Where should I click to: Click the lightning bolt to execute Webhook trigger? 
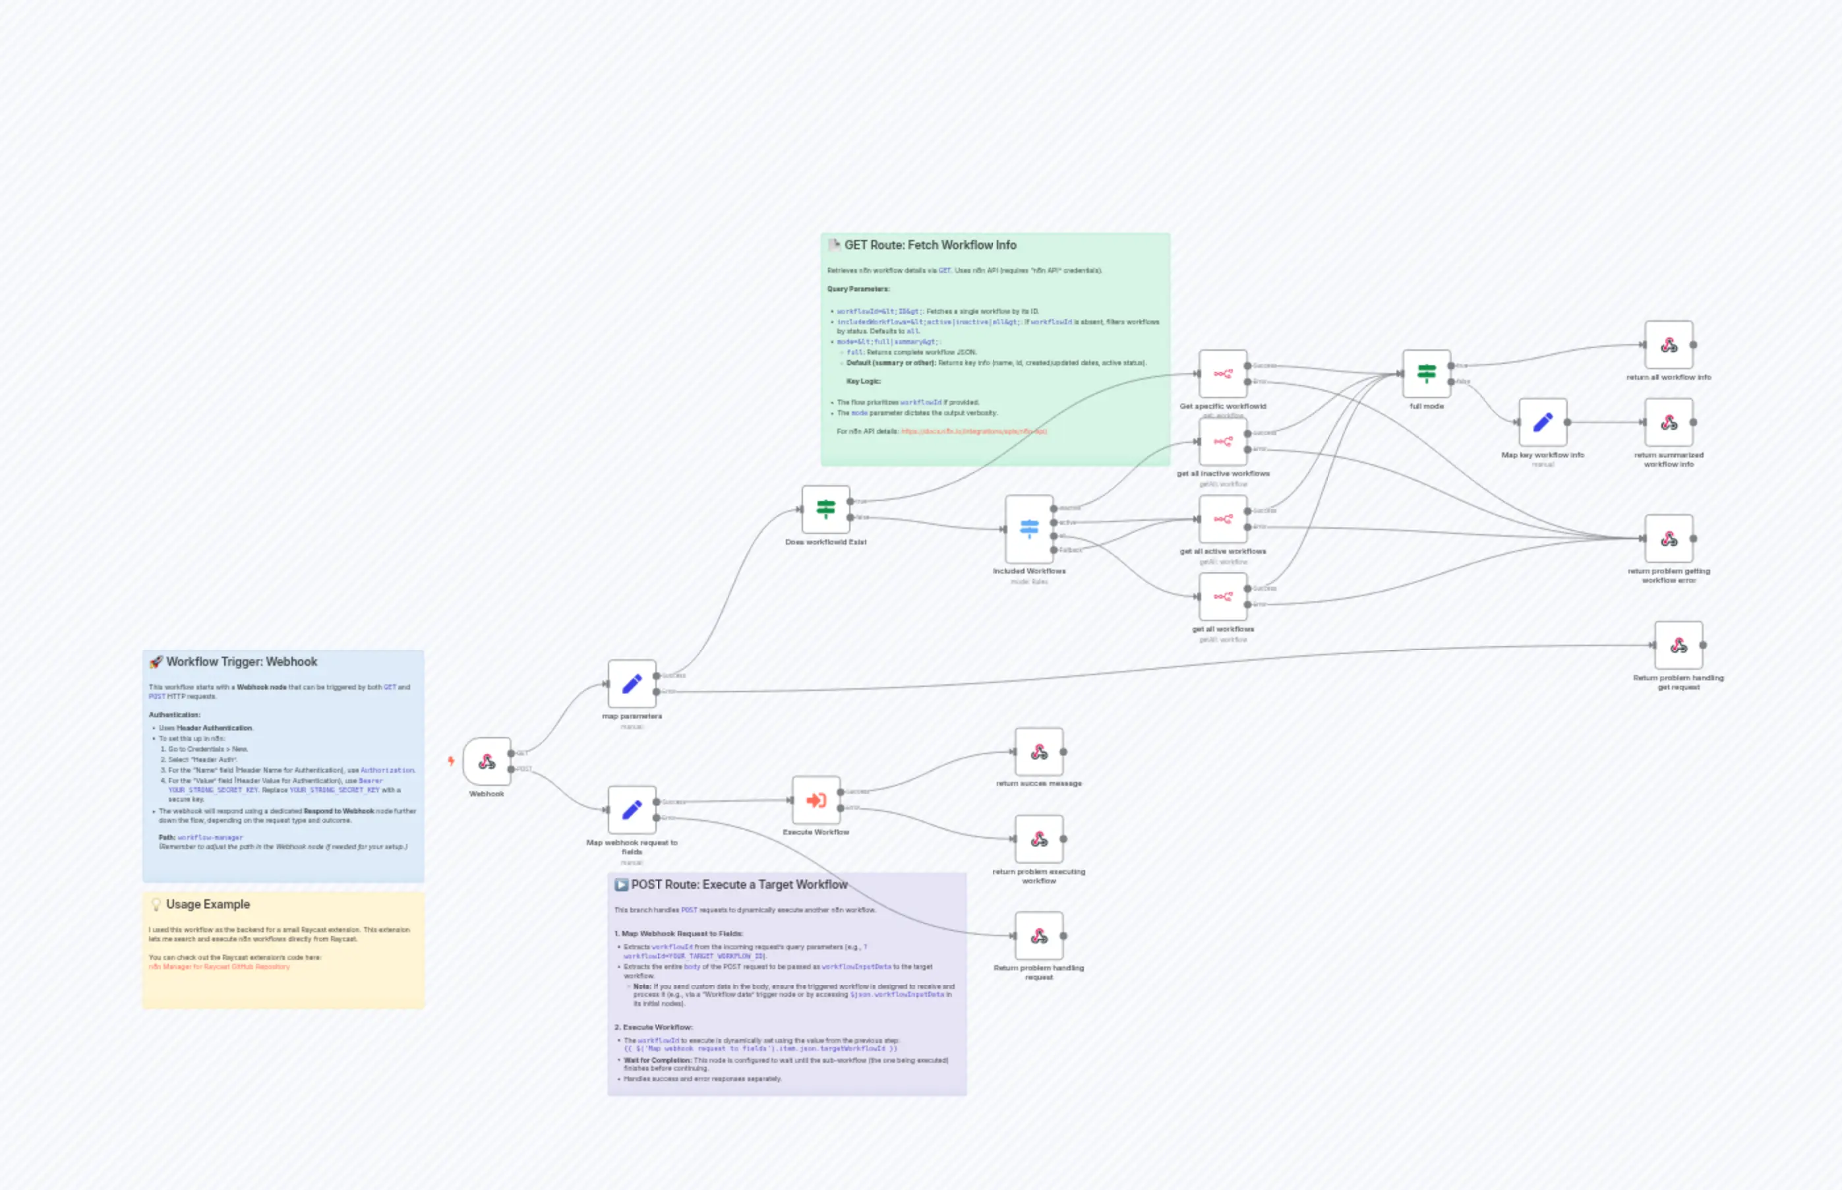pyautogui.click(x=450, y=761)
